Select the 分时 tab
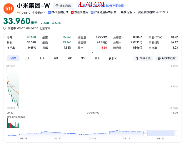 13,58
